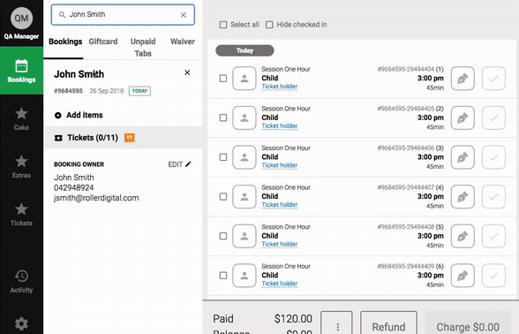This screenshot has height=334, width=519.
Task: Expand the Tickets (0/11) section
Action: pos(123,138)
